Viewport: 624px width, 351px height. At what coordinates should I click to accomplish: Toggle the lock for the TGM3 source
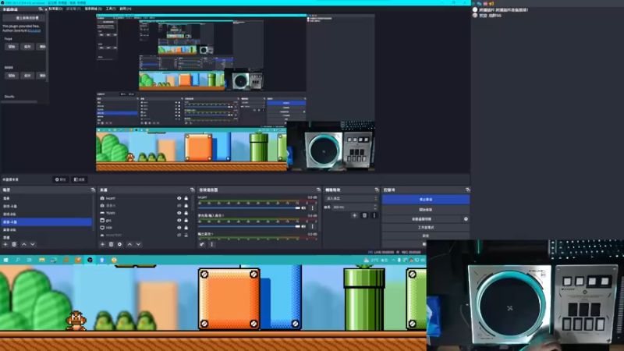[x=186, y=213]
